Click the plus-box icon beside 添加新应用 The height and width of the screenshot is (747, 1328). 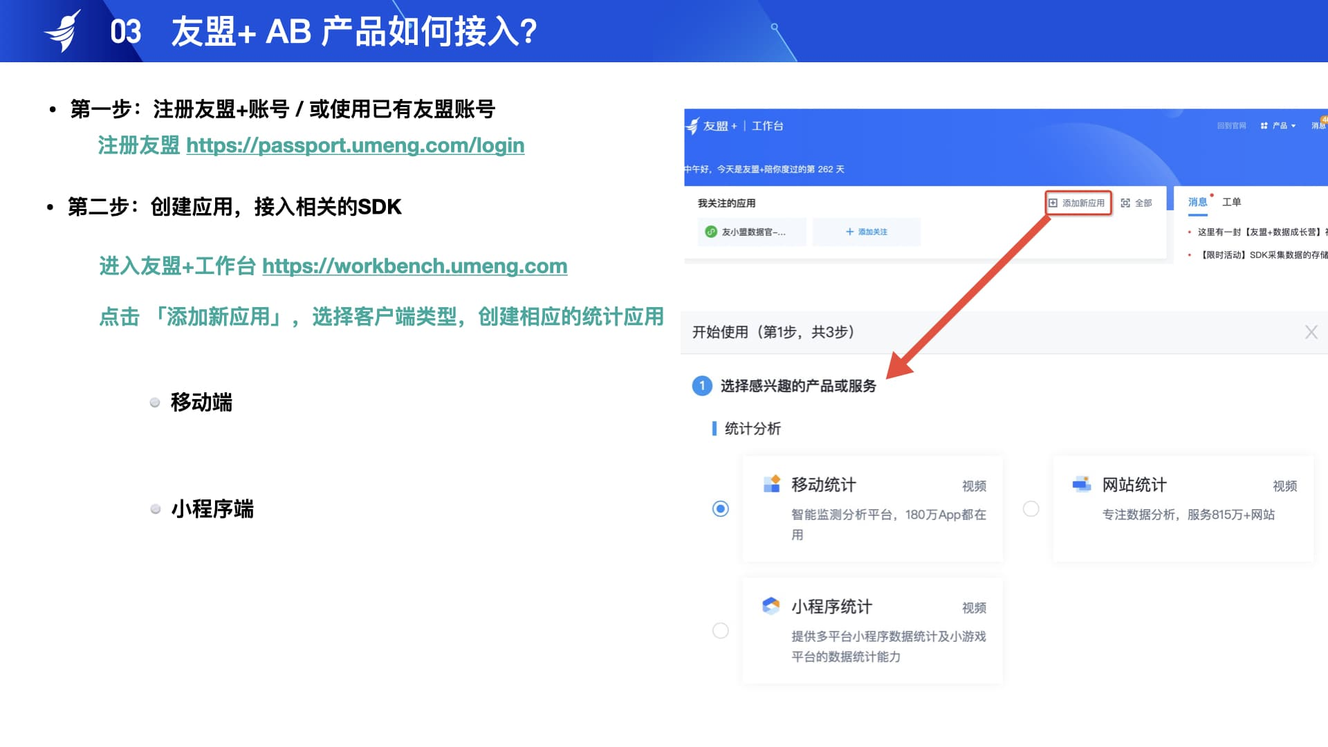coord(1053,203)
